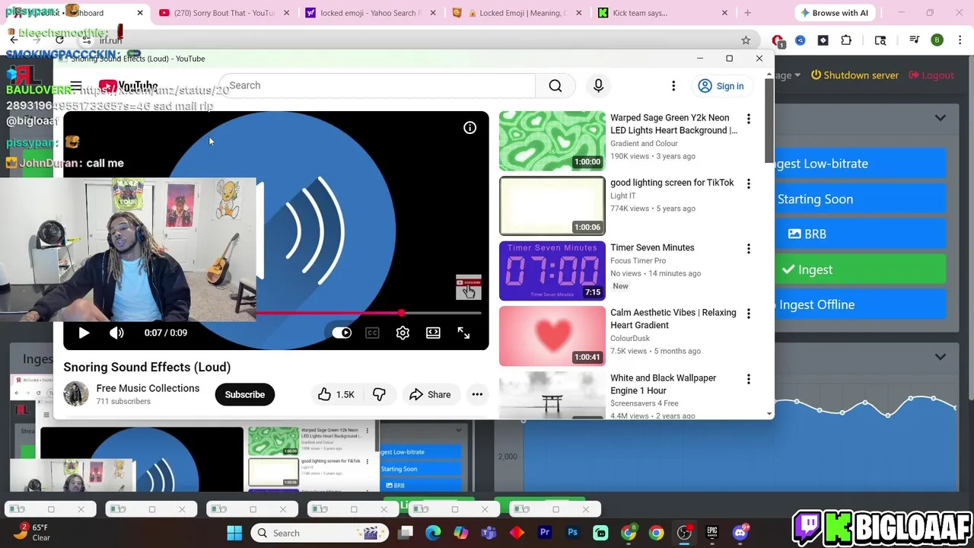Open the Timer Seven Minutes thumbnail
Screen dimensions: 974x548
pos(552,271)
